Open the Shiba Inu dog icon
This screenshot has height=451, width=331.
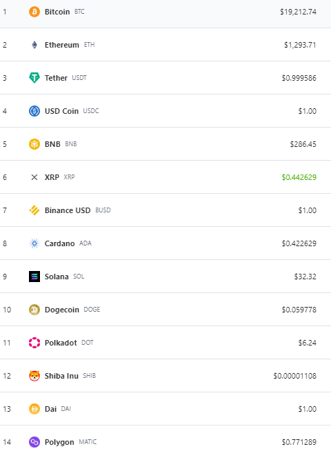point(34,376)
